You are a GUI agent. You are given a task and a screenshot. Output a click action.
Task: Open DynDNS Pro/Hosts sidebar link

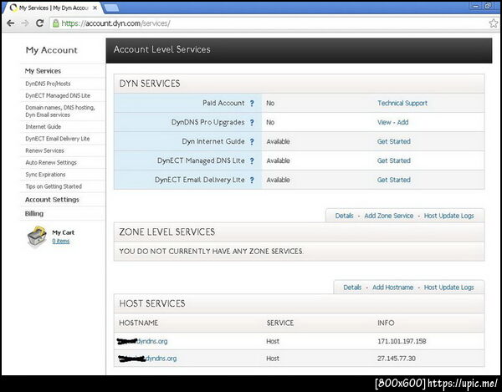point(48,84)
